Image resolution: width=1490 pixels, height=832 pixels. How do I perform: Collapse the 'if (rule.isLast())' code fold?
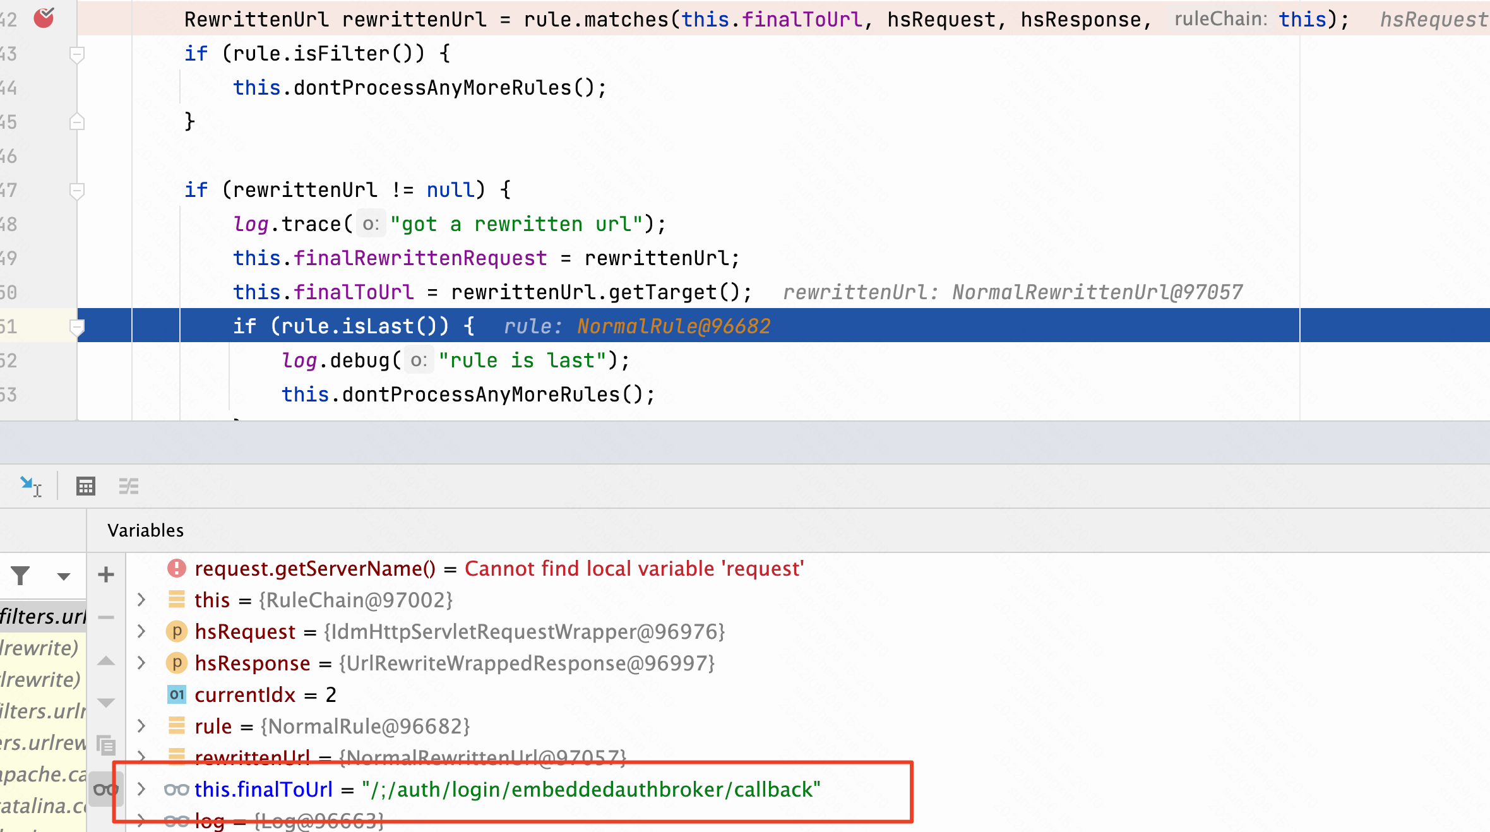pos(76,326)
